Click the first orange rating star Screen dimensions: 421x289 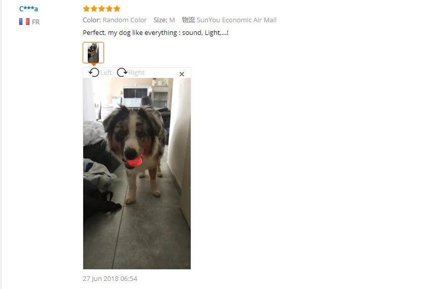[x=86, y=9]
